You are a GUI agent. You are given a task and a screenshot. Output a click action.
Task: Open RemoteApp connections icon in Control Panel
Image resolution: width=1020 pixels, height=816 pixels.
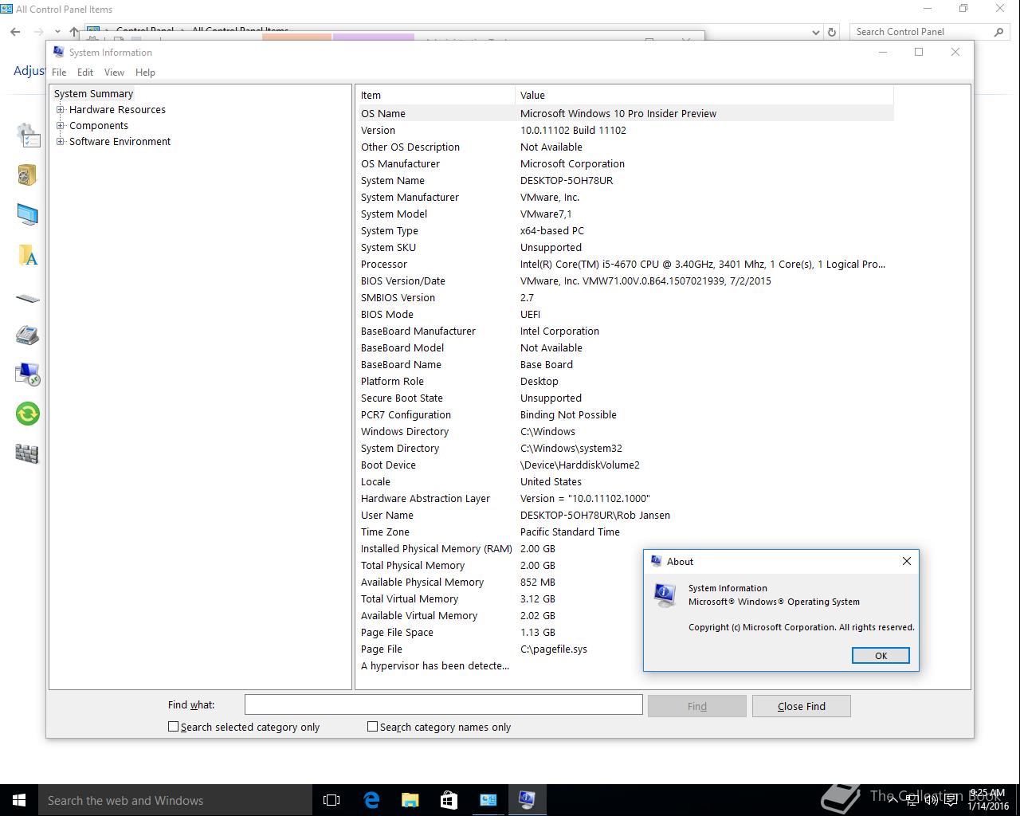coord(27,375)
